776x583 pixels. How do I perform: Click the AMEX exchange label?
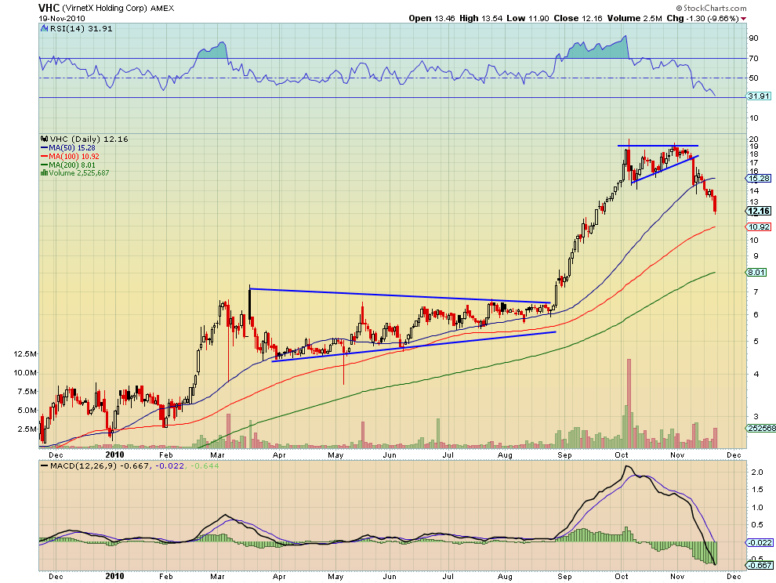(161, 9)
